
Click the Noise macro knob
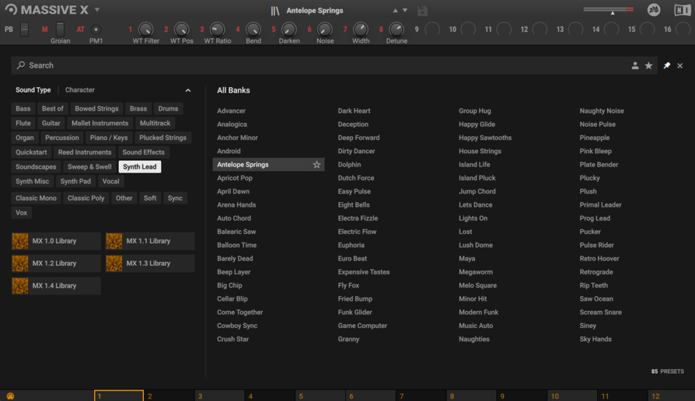[325, 29]
